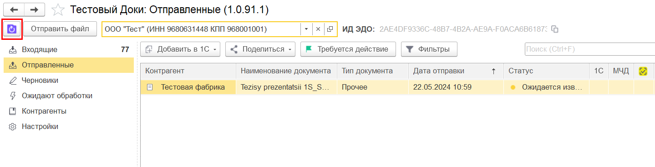Clear the organization field with X
Viewport: 655px width, 167px height.
point(318,29)
